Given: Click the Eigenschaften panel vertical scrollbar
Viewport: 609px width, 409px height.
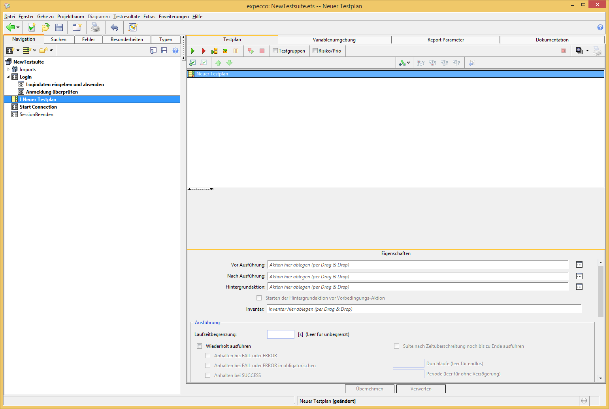Looking at the screenshot, I should [601, 291].
